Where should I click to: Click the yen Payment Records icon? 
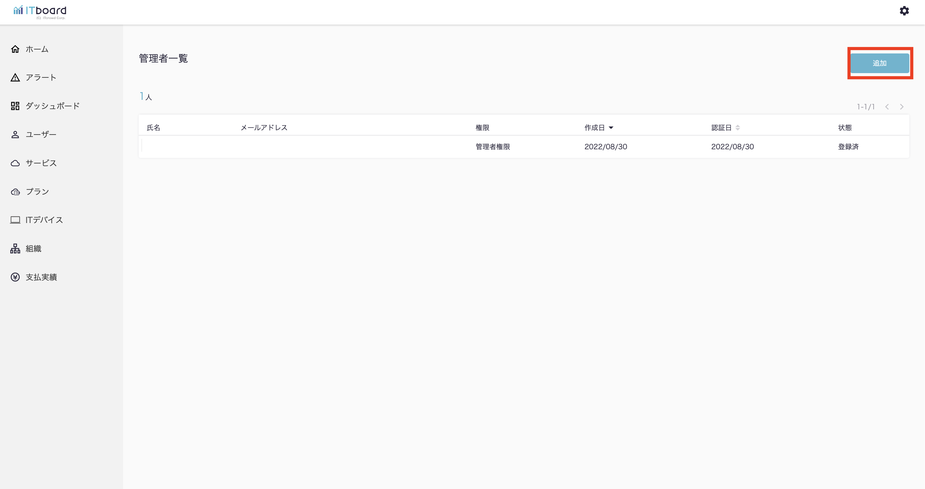pyautogui.click(x=15, y=277)
